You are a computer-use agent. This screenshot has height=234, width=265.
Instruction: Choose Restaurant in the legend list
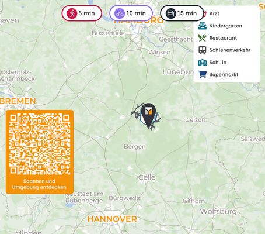tap(223, 38)
